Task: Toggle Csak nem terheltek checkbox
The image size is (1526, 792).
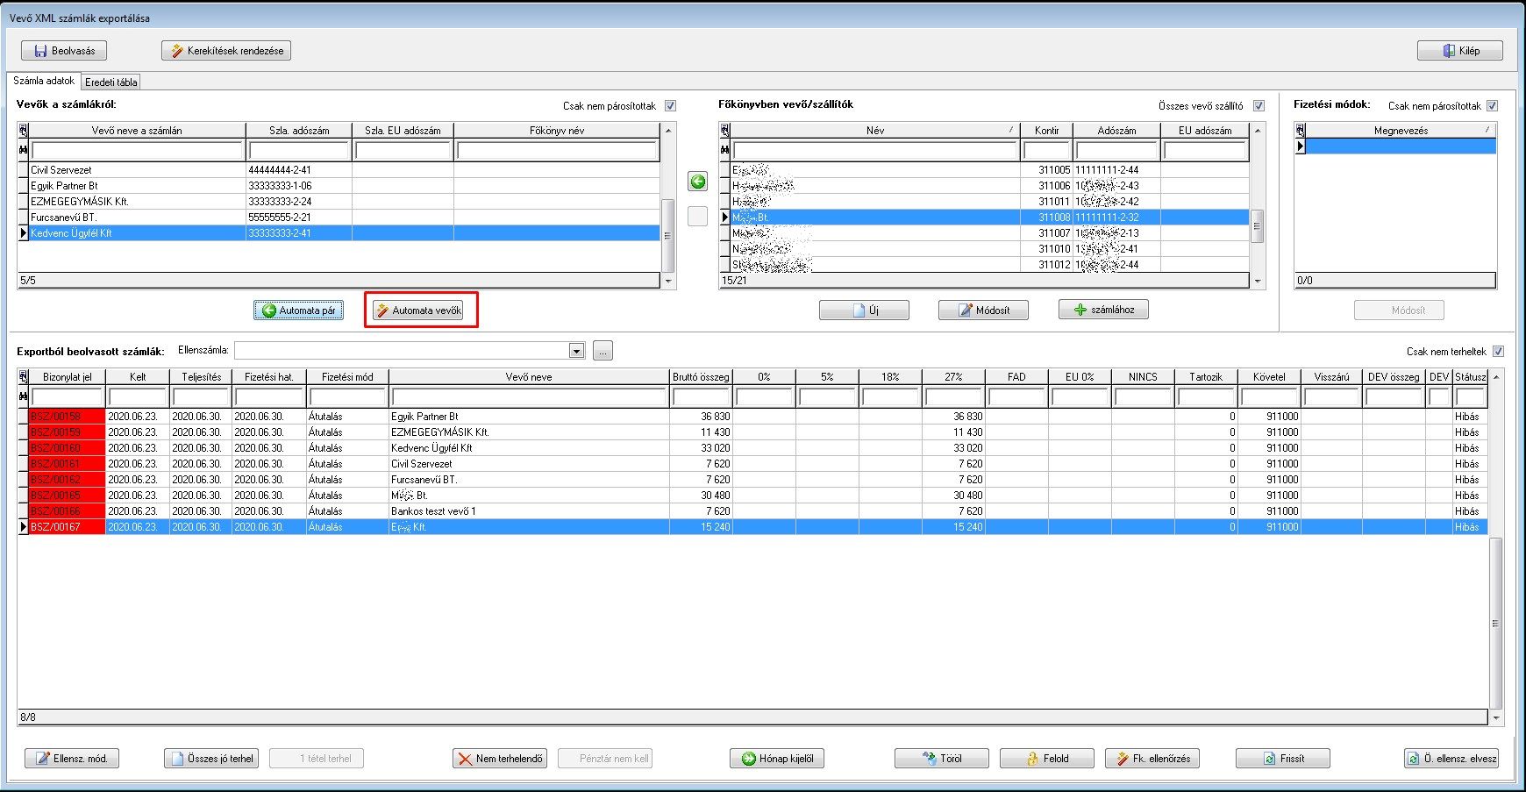Action: pyautogui.click(x=1498, y=352)
